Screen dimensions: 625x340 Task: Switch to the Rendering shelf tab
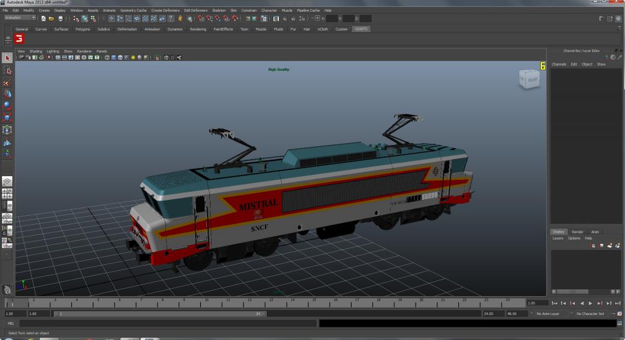click(198, 29)
